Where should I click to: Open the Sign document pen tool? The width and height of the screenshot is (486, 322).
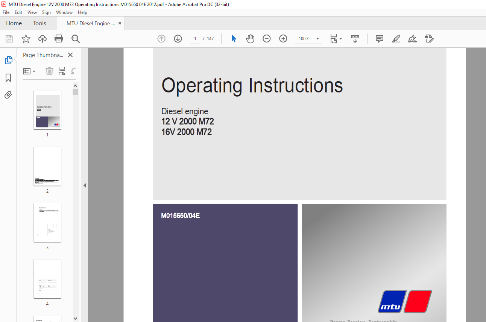(x=413, y=39)
